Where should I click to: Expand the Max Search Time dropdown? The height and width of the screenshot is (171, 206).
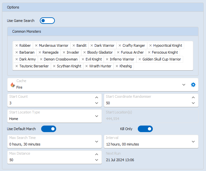click(96, 142)
